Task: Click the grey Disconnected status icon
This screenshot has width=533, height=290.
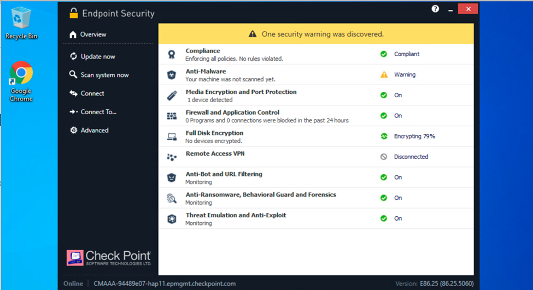Action: [384, 157]
